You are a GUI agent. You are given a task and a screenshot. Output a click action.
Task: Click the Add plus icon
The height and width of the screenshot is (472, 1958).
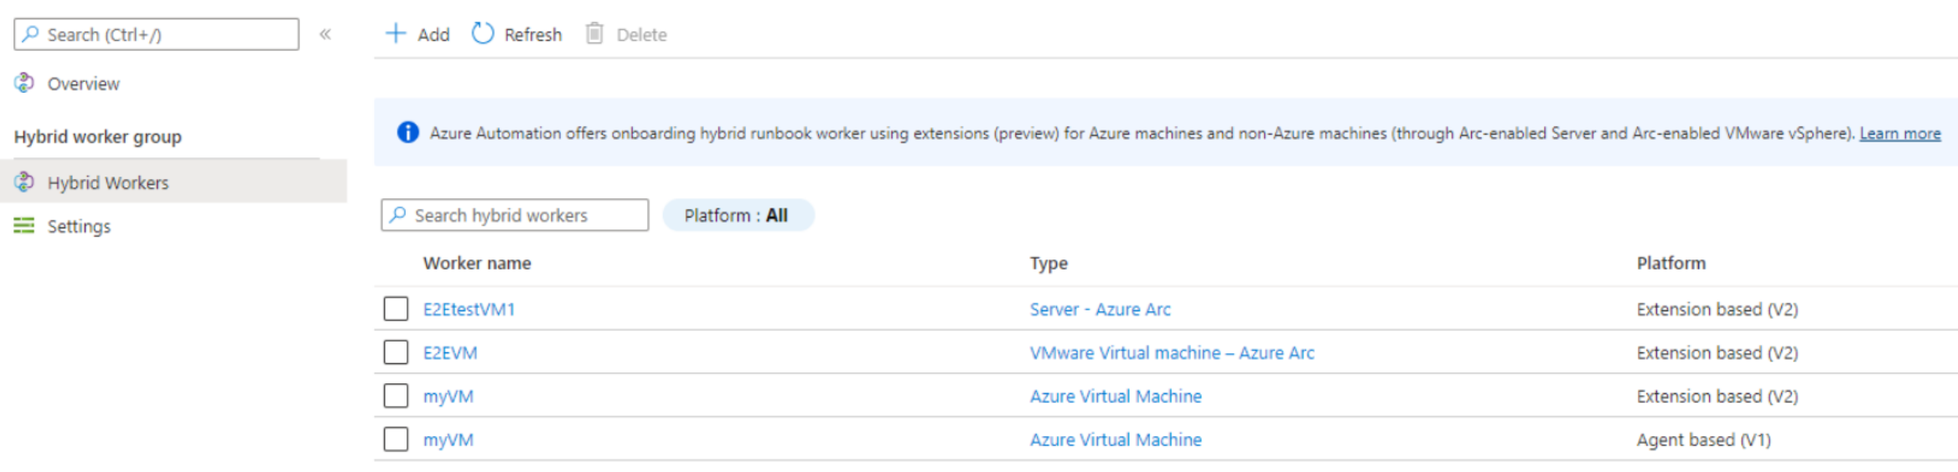pos(396,33)
